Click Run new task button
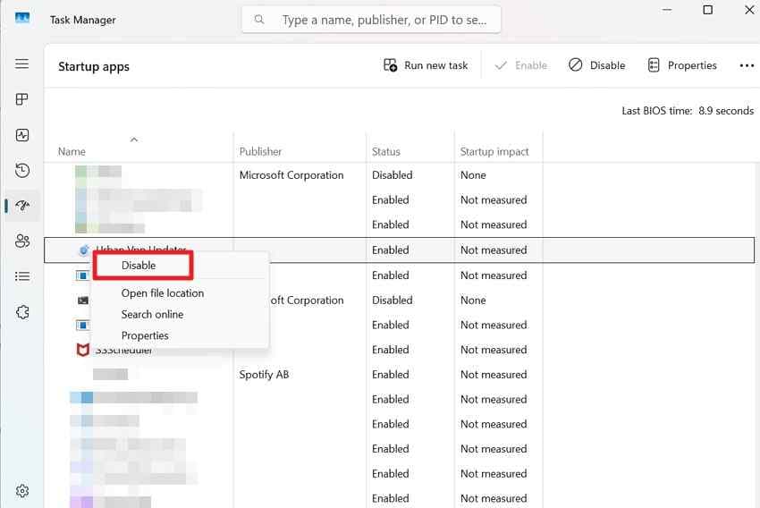The width and height of the screenshot is (760, 508). 426,65
